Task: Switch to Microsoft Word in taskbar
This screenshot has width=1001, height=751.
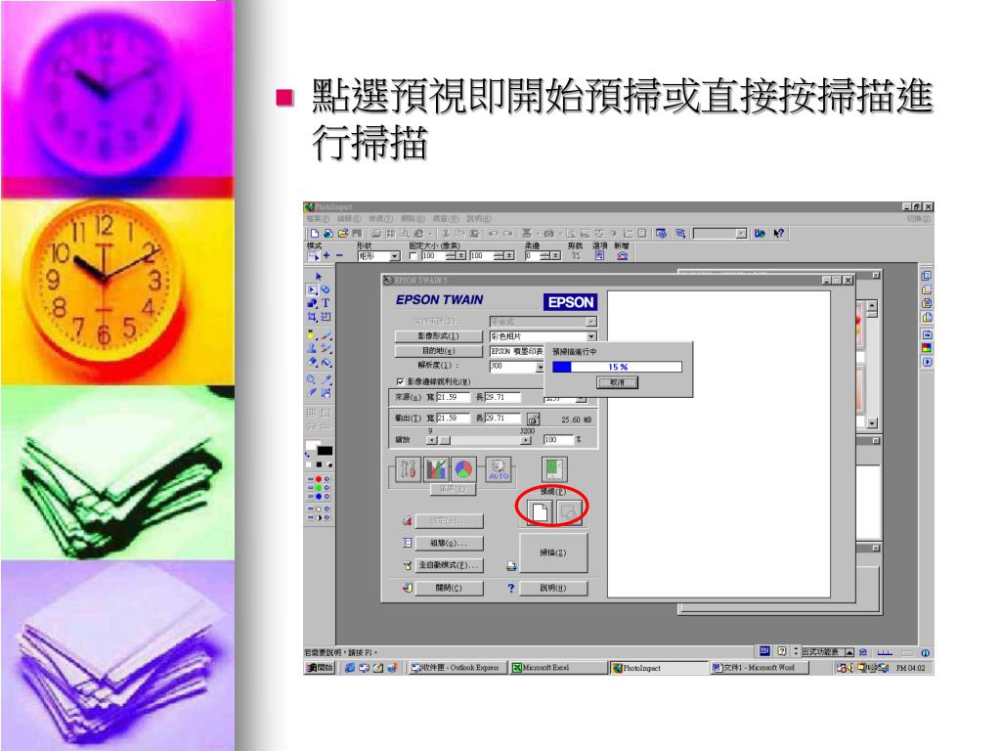Action: coord(759,668)
